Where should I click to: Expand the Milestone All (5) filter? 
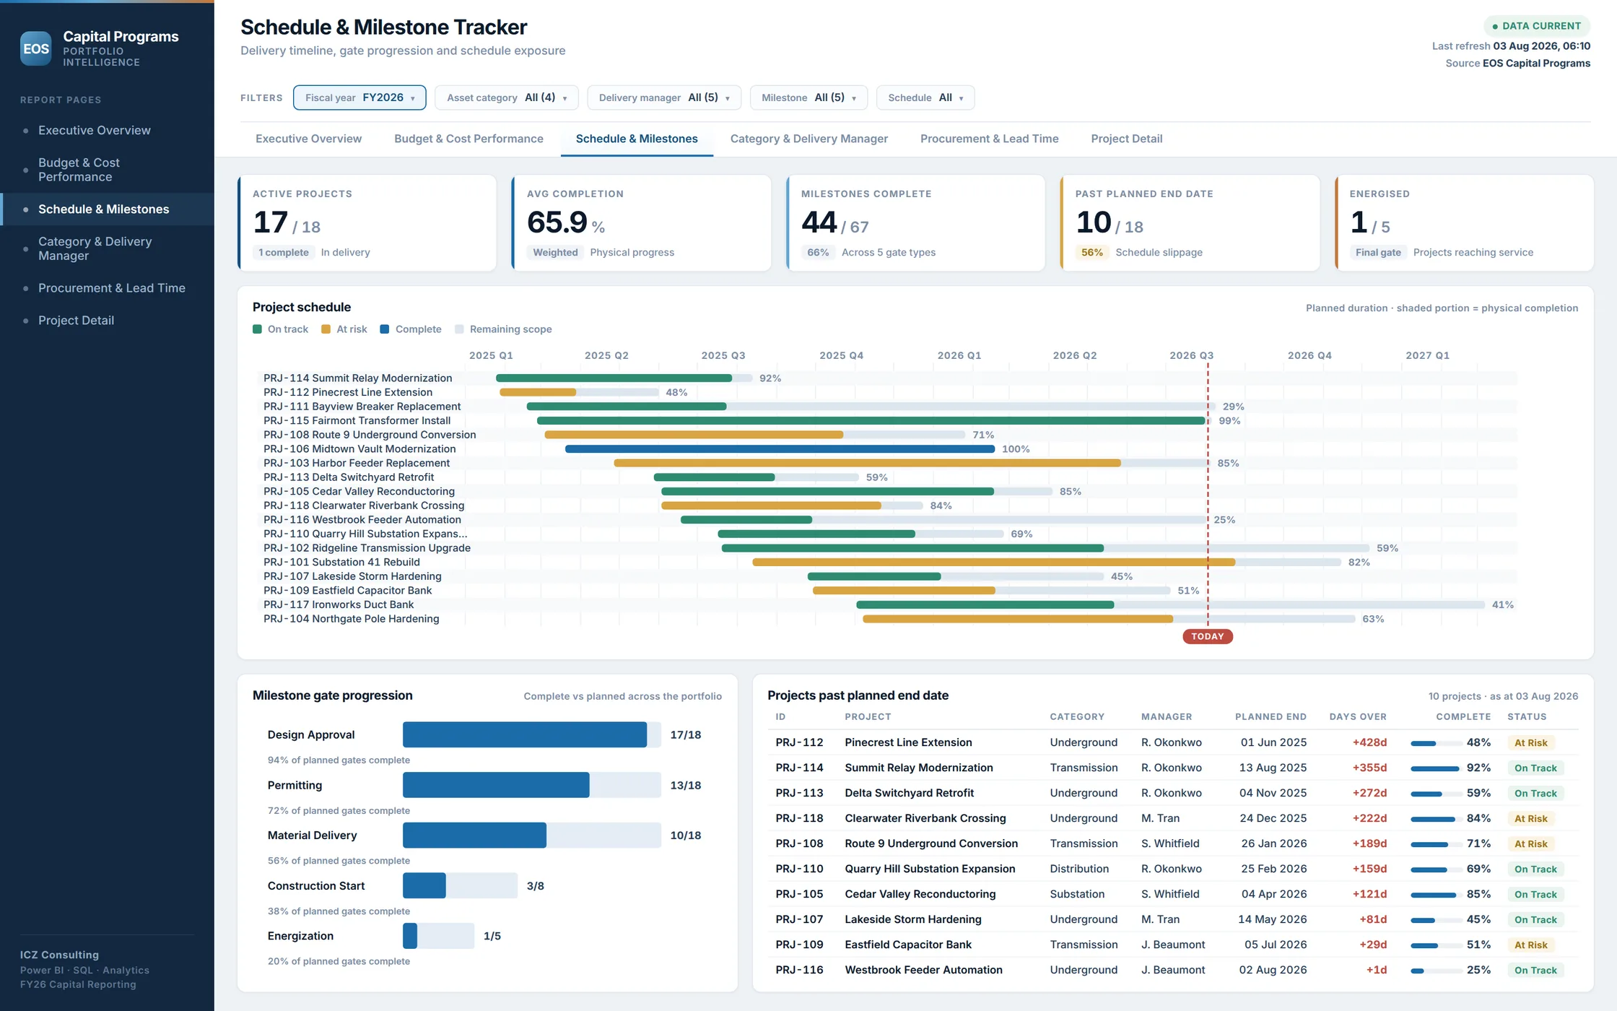808,97
